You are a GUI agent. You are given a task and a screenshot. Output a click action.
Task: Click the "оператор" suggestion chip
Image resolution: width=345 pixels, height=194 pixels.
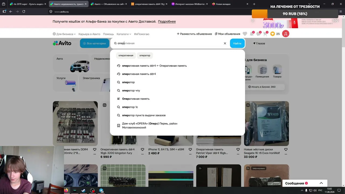[145, 56]
